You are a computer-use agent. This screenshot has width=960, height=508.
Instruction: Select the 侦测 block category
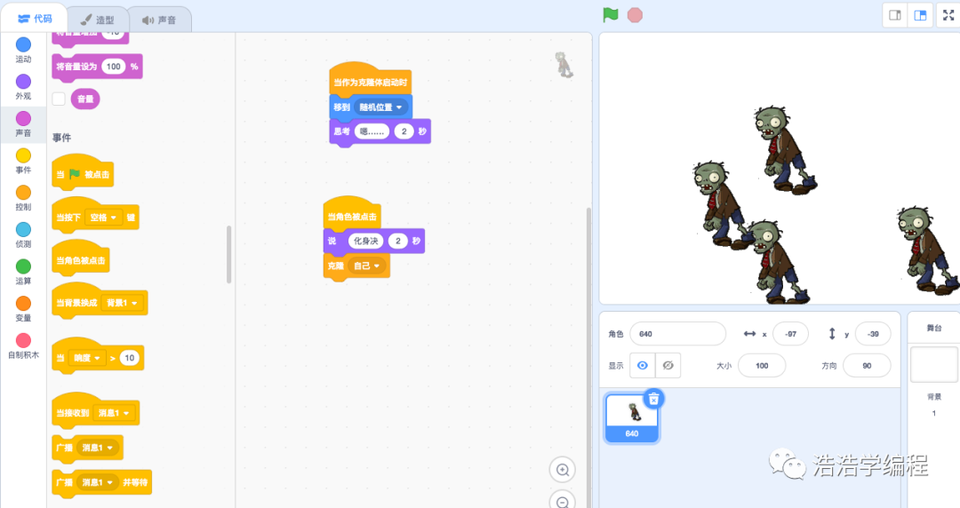point(23,235)
